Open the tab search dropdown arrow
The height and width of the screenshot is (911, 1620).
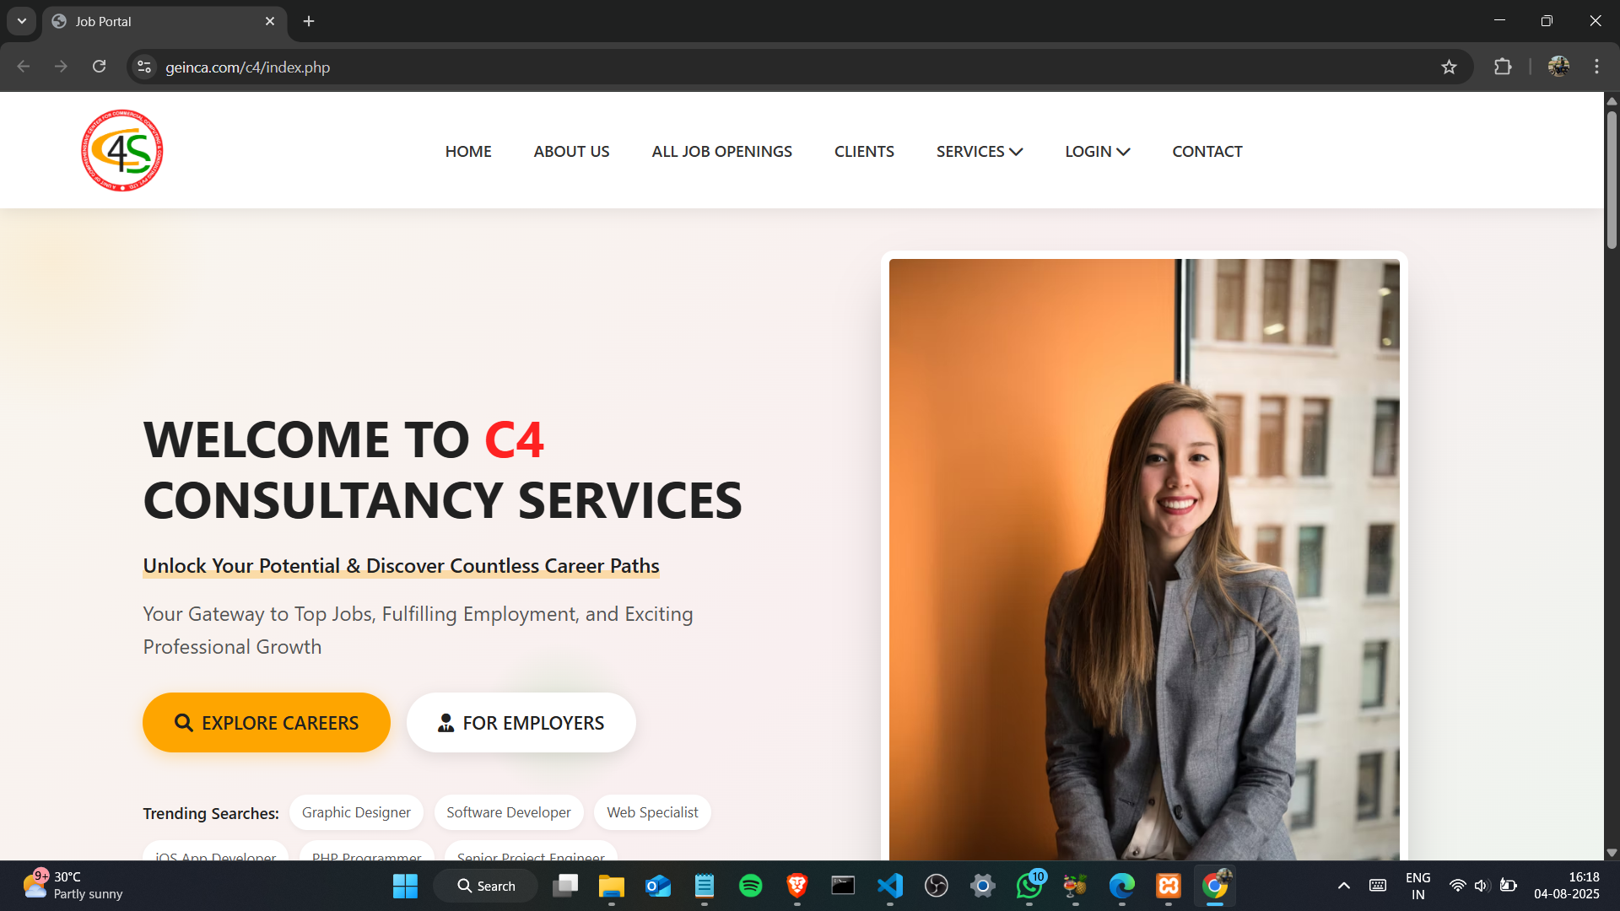click(x=22, y=21)
